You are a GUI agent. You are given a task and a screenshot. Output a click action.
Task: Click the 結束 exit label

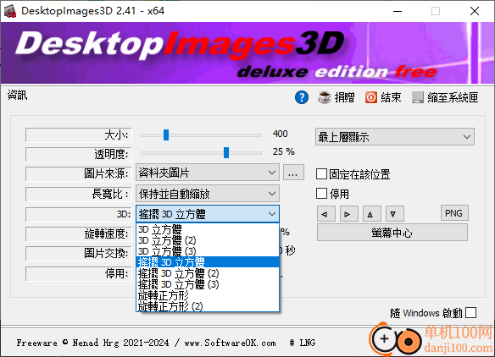point(391,97)
